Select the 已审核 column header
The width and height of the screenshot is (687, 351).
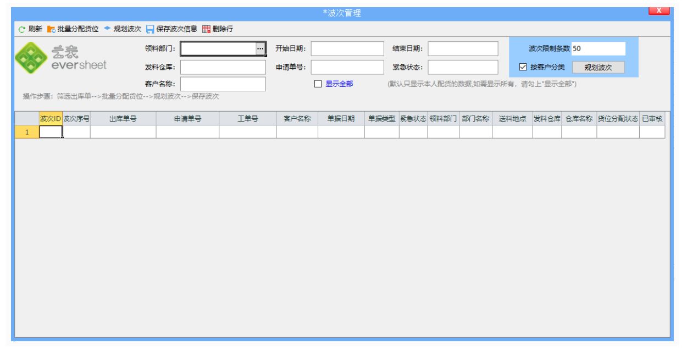pyautogui.click(x=652, y=118)
